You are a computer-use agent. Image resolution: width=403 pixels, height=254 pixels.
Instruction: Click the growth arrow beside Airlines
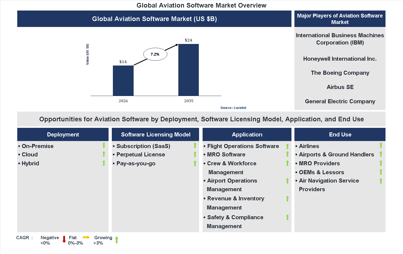pos(381,146)
